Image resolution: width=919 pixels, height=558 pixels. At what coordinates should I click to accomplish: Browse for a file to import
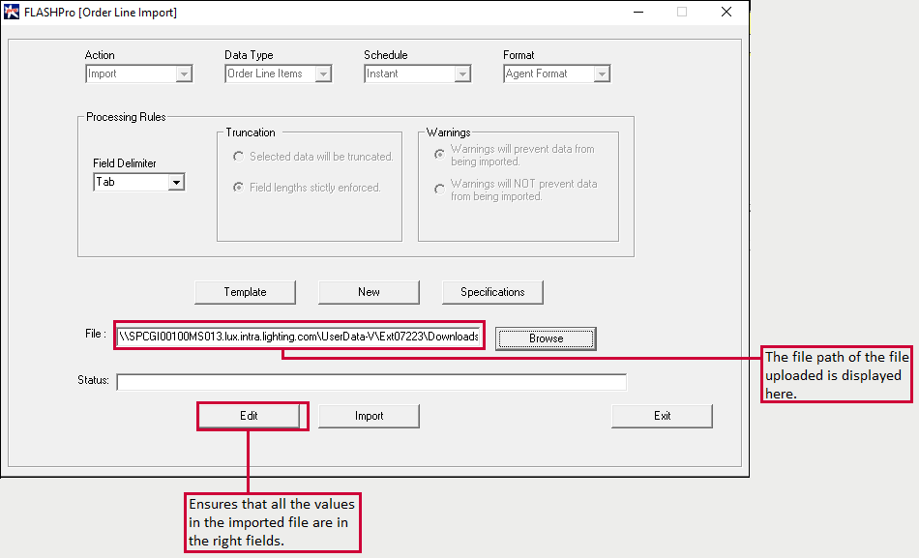pos(546,338)
